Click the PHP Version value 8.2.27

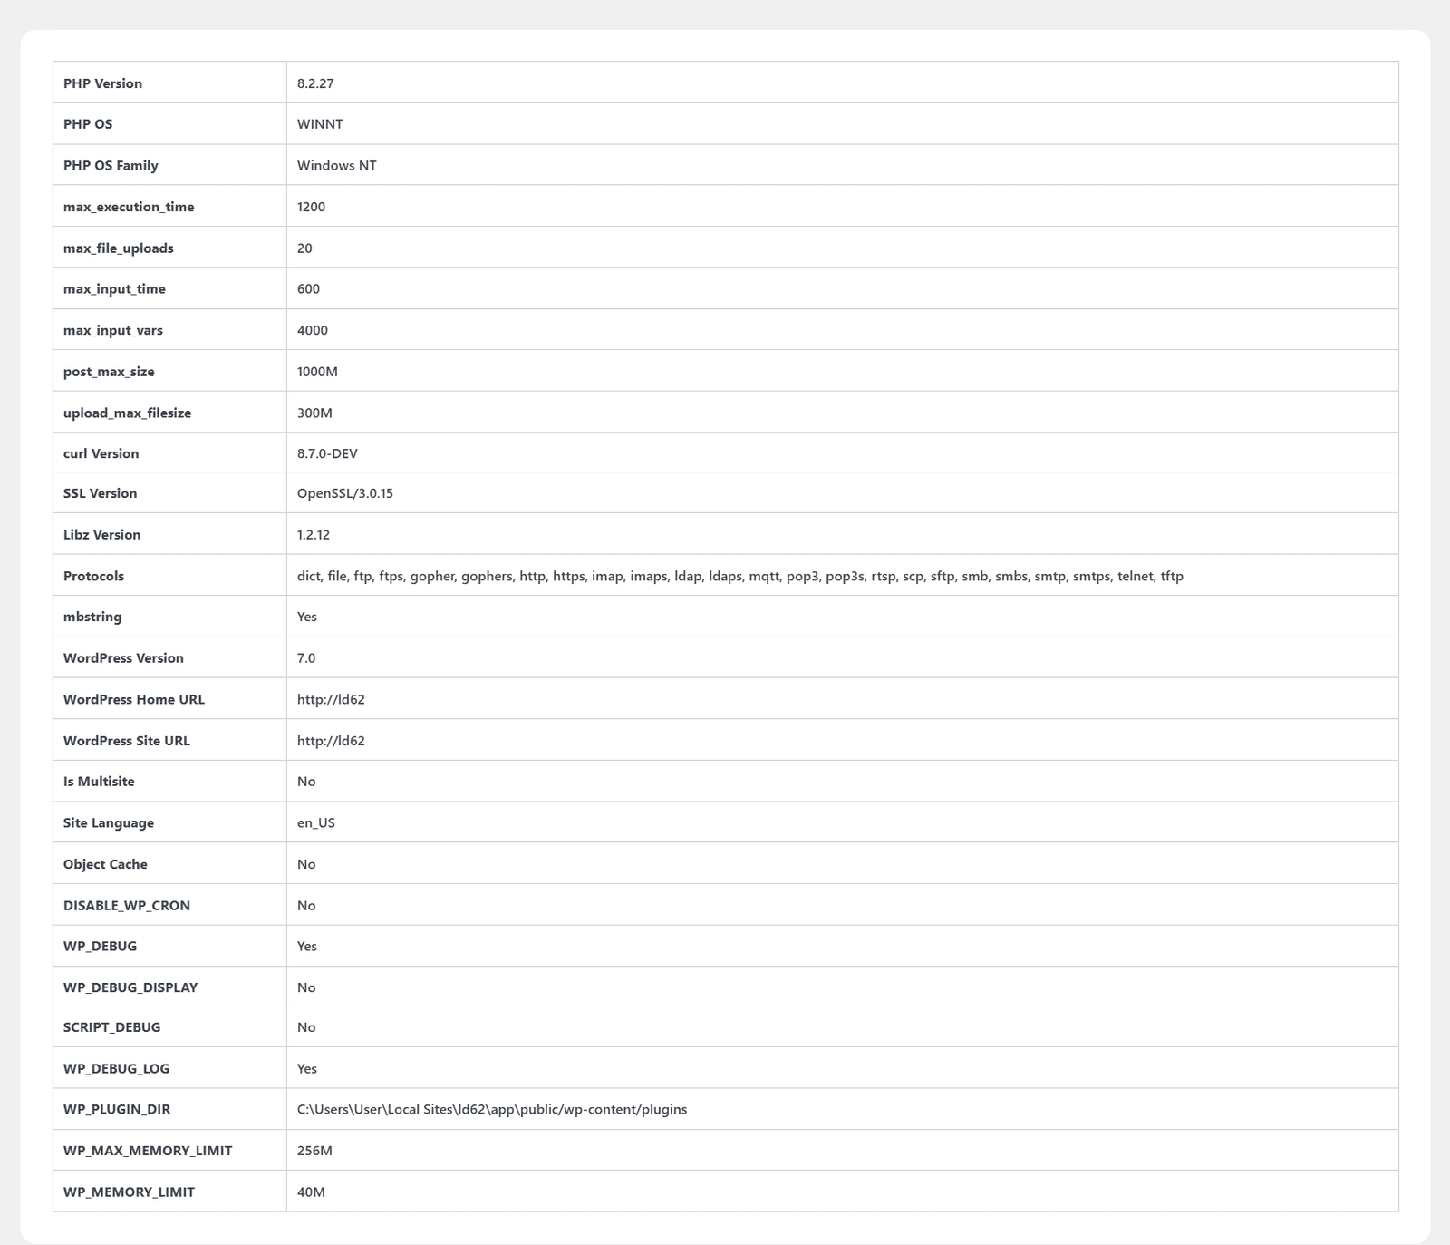click(x=315, y=83)
